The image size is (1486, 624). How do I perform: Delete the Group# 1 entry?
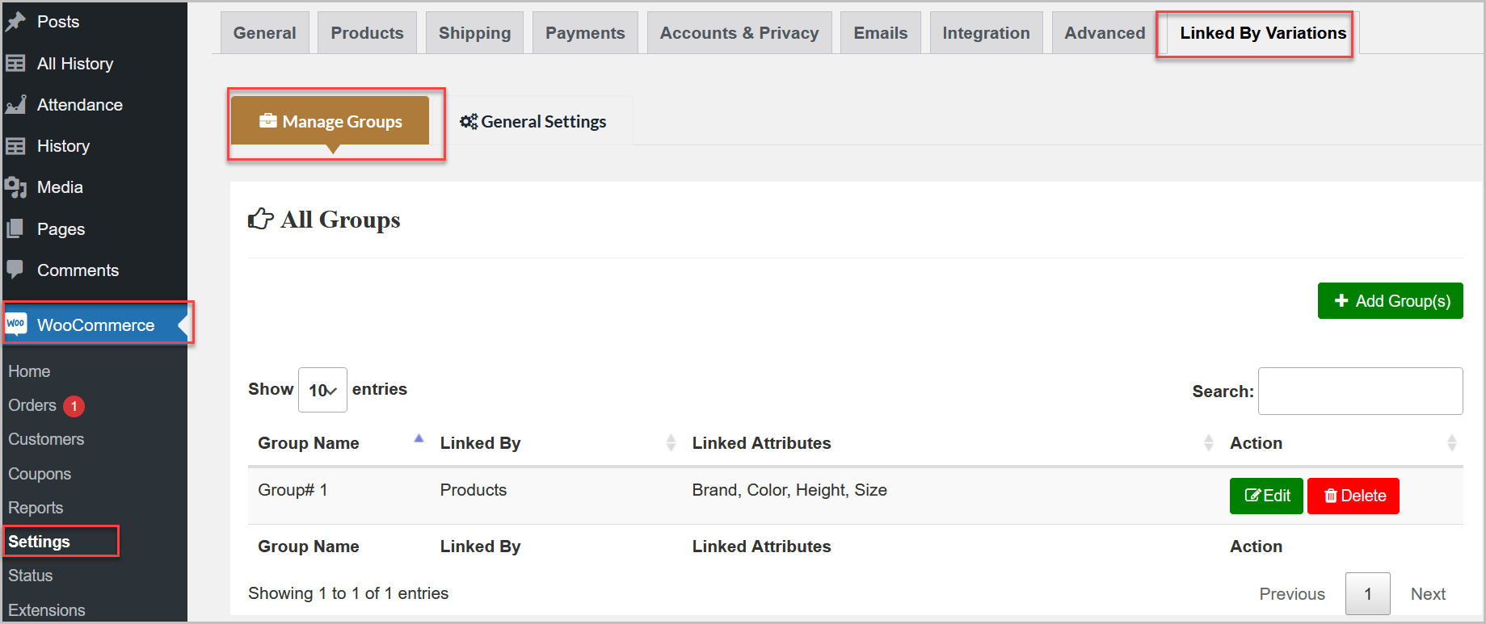1353,496
